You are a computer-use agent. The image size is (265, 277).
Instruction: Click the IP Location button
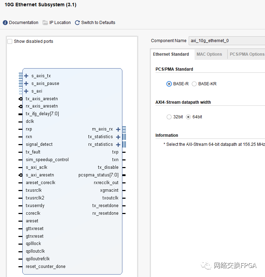pyautogui.click(x=60, y=23)
